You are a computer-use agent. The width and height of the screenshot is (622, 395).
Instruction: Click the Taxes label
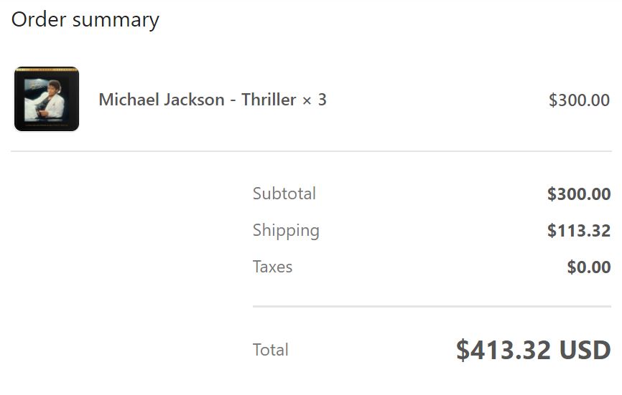coord(272,267)
